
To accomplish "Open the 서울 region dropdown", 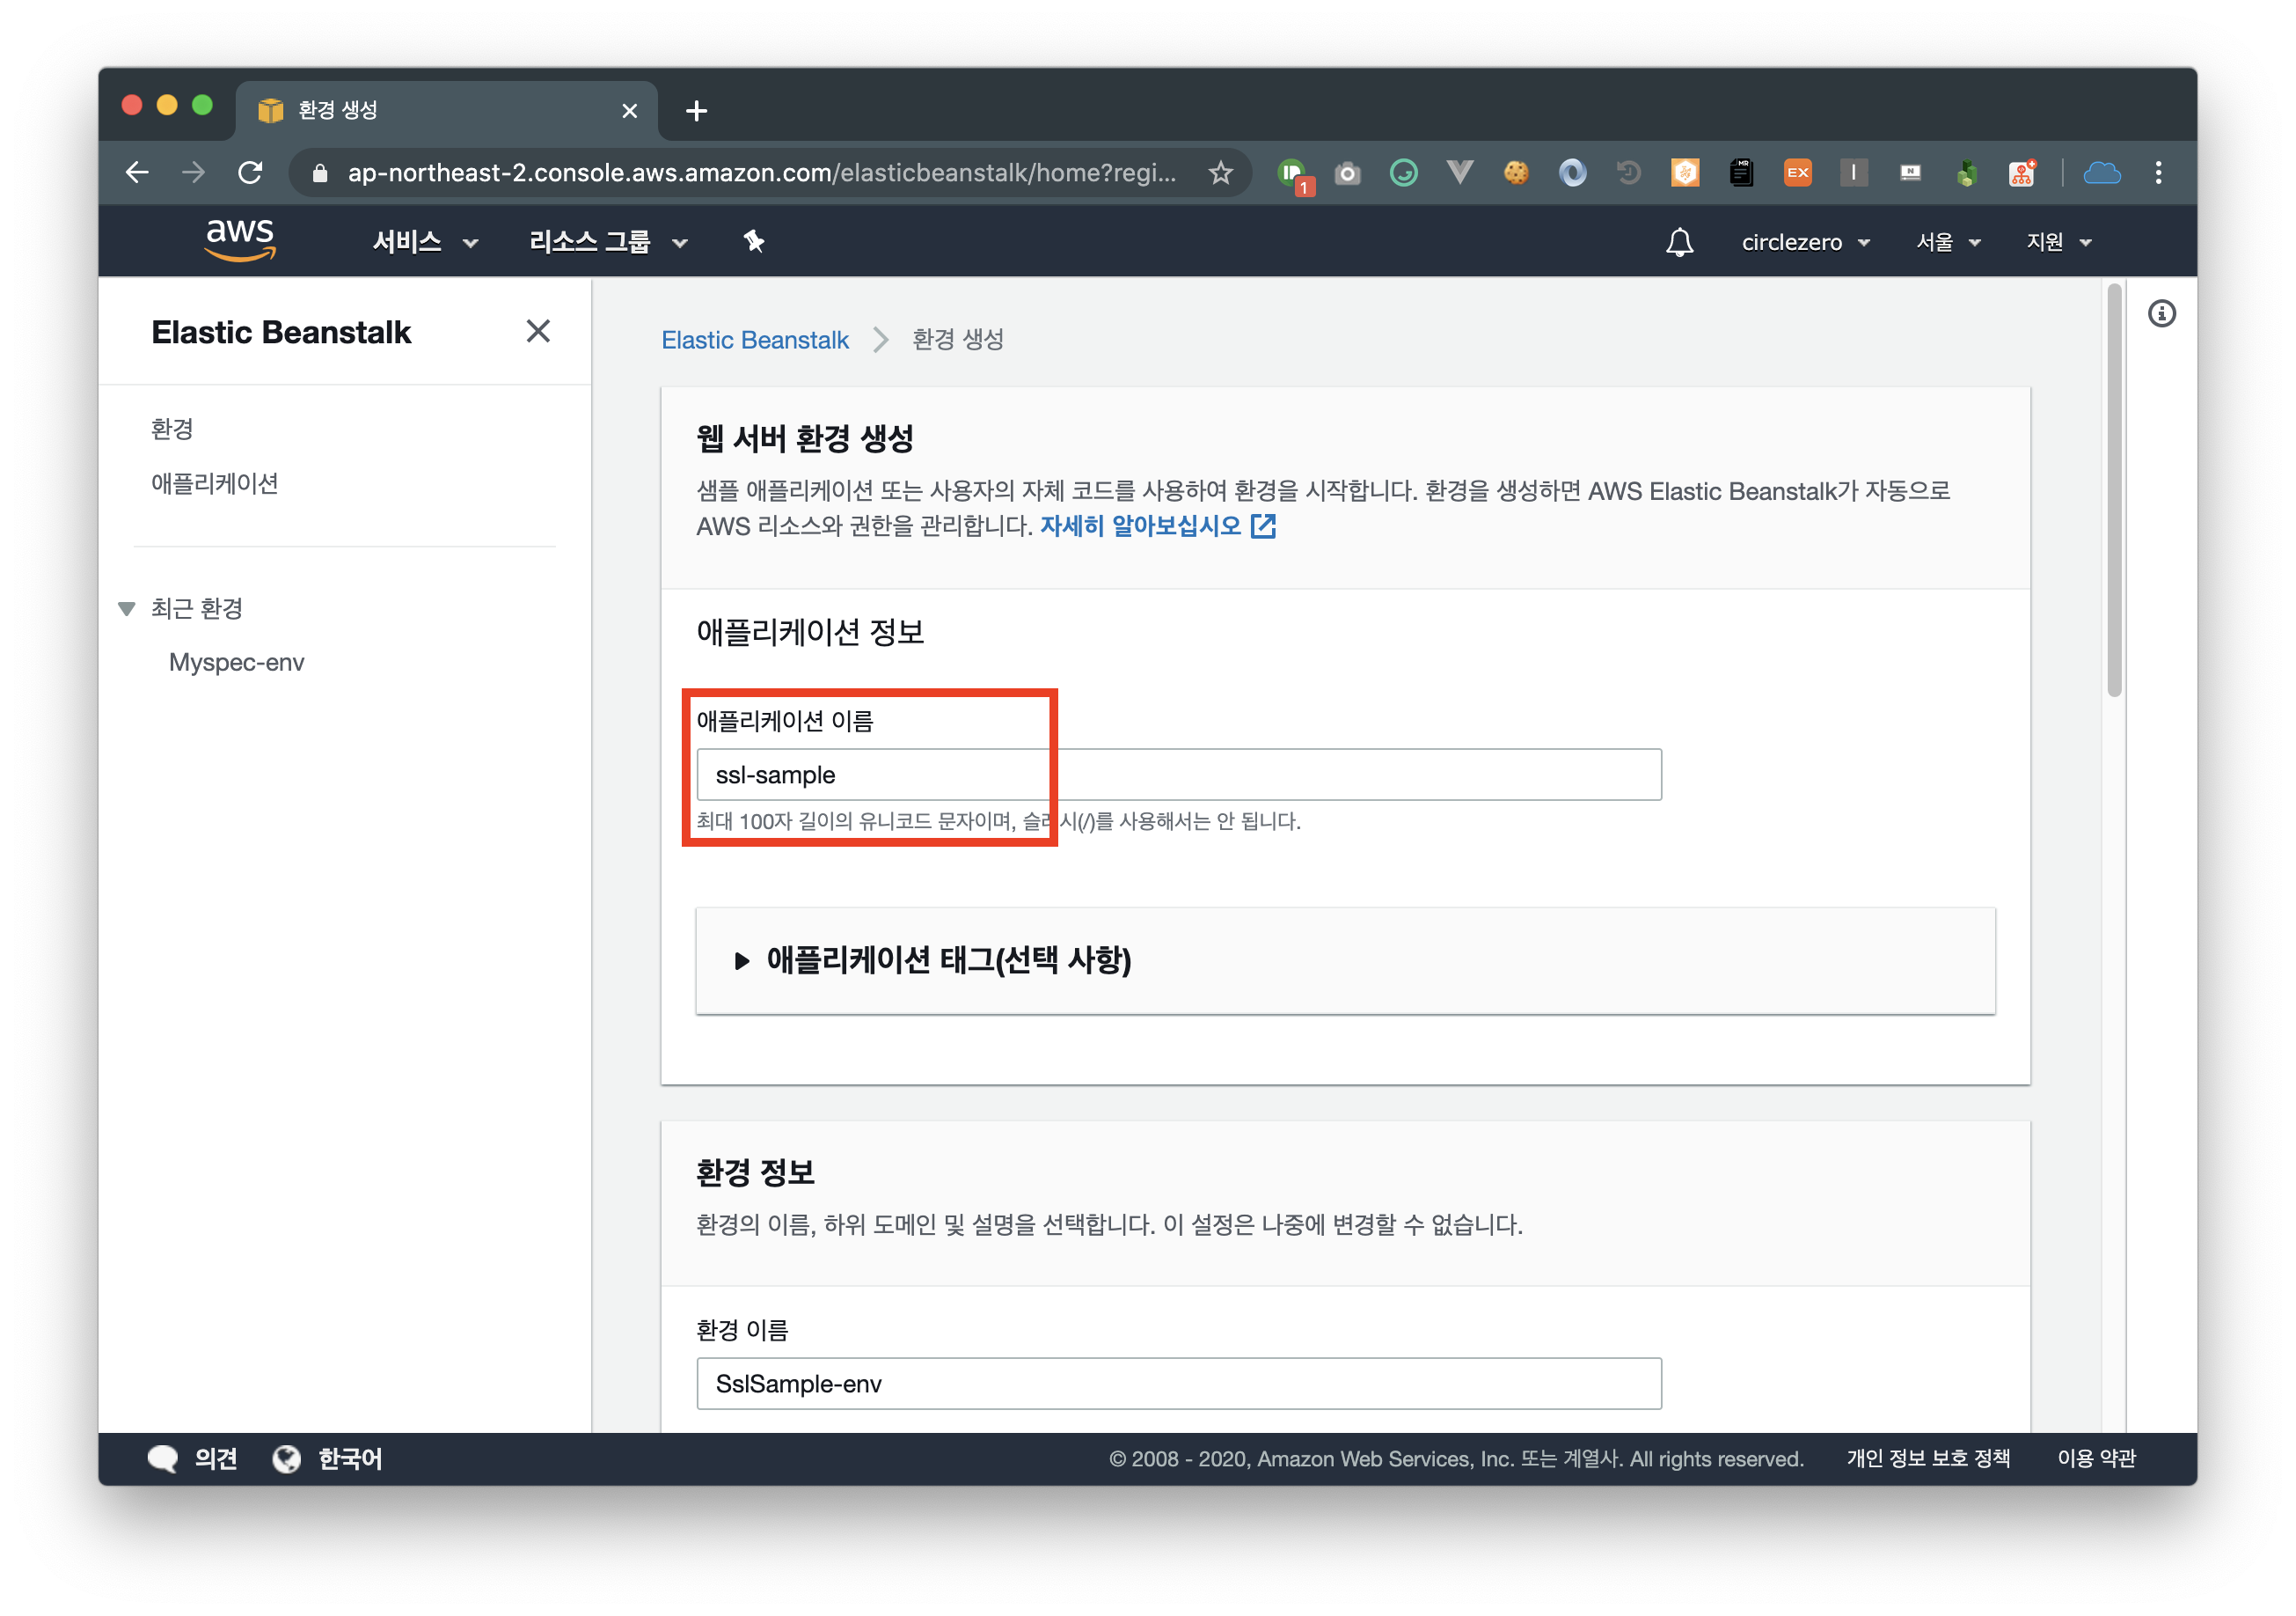I will tap(1947, 242).
